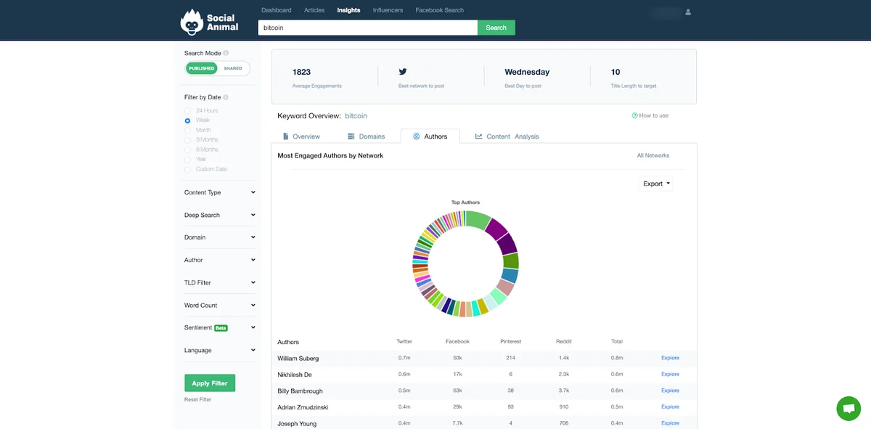
Task: Open Articles in top navigation
Action: pyautogui.click(x=314, y=10)
